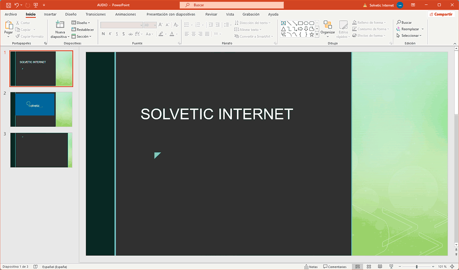This screenshot has height=270, width=459.
Task: Open the change case Aa dropdown
Action: tap(150, 34)
